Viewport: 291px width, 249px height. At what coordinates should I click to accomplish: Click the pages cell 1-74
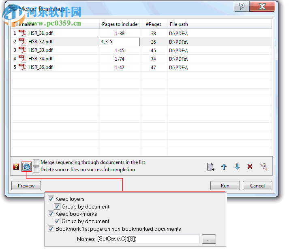(120, 59)
